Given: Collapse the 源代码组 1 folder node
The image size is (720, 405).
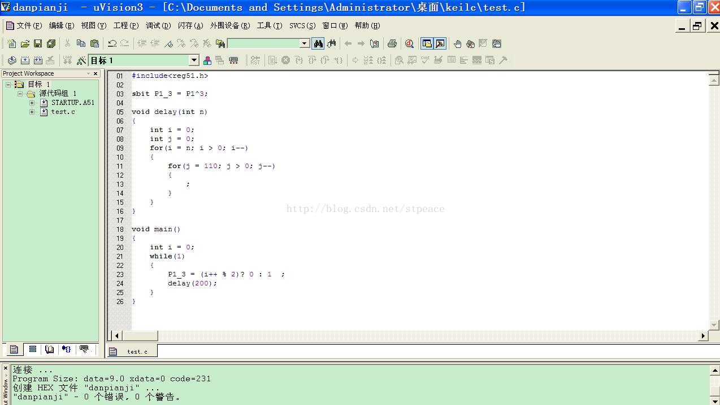Looking at the screenshot, I should 20,94.
